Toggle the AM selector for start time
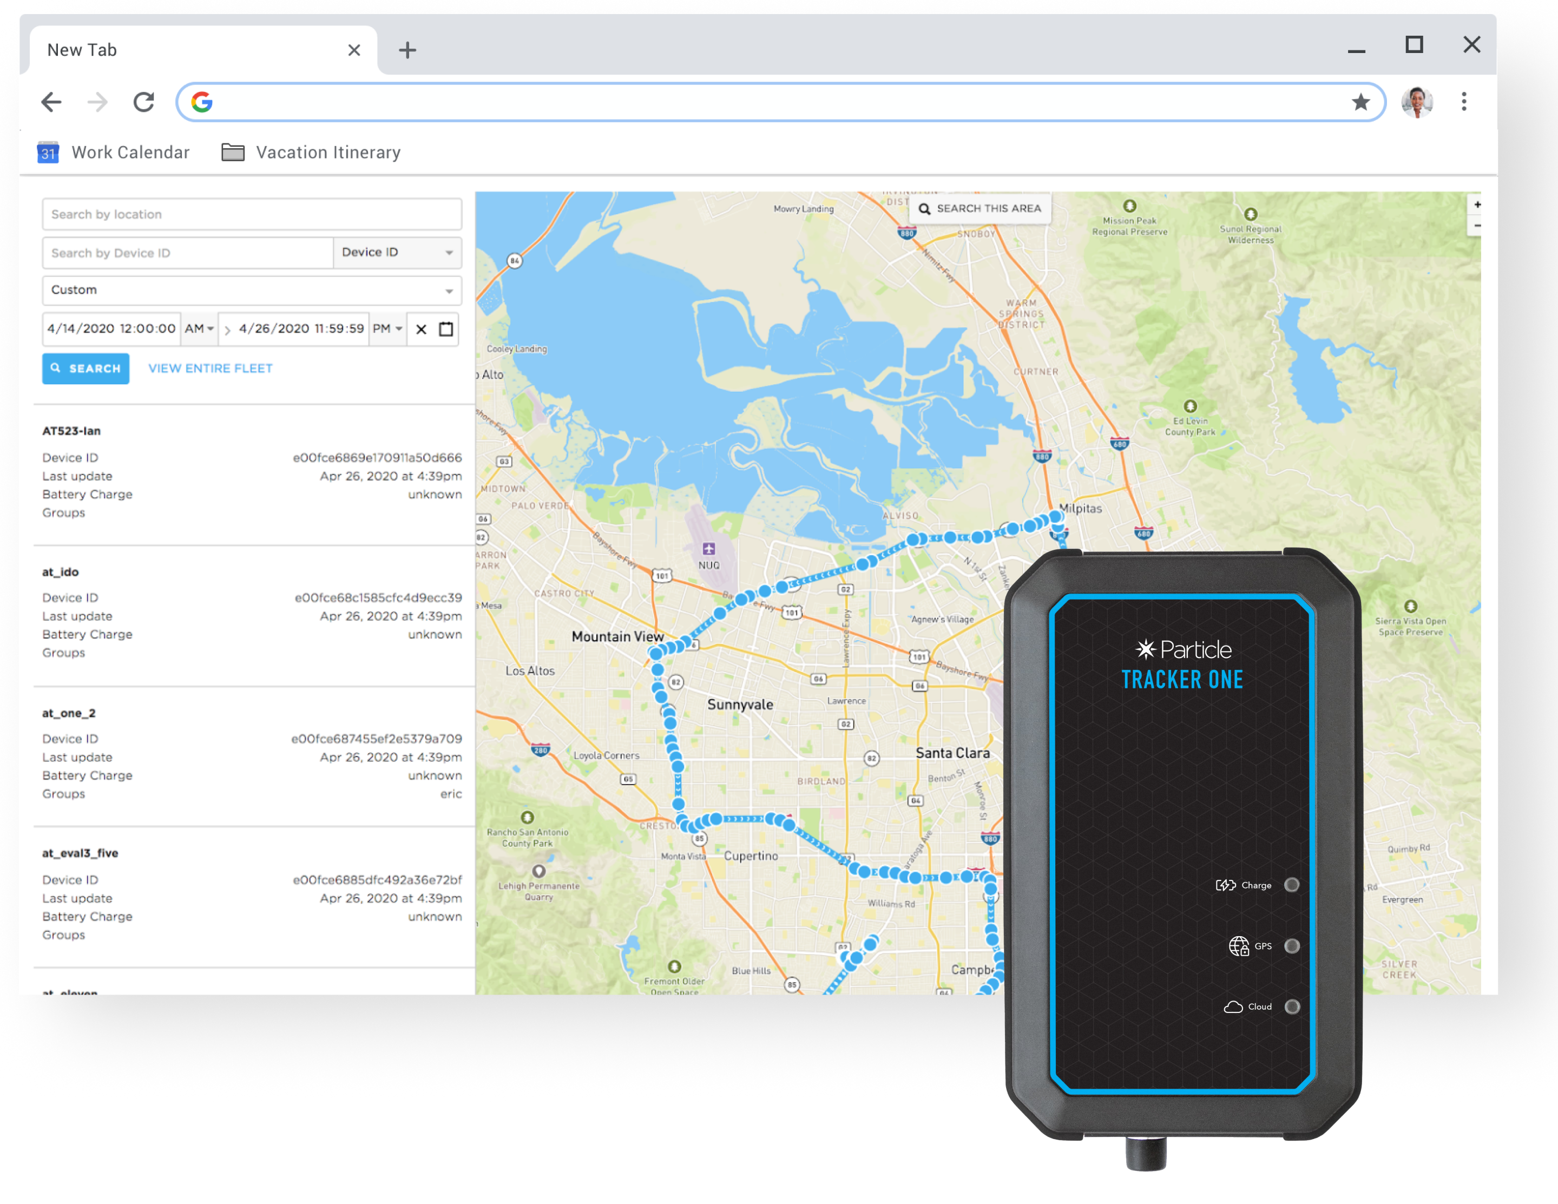The height and width of the screenshot is (1204, 1558). click(x=199, y=329)
